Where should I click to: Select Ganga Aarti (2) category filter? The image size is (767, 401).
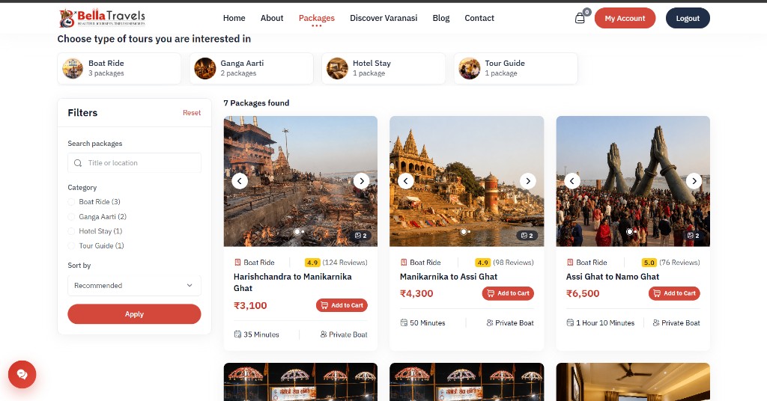click(x=71, y=216)
